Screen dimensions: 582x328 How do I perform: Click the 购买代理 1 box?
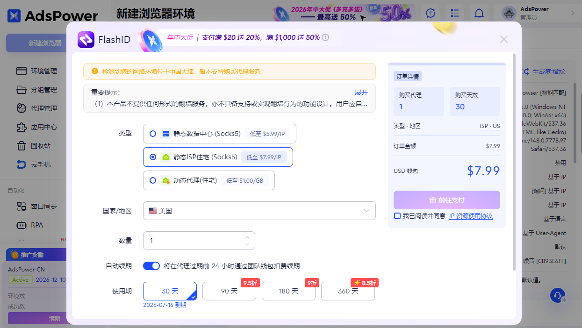click(x=419, y=101)
